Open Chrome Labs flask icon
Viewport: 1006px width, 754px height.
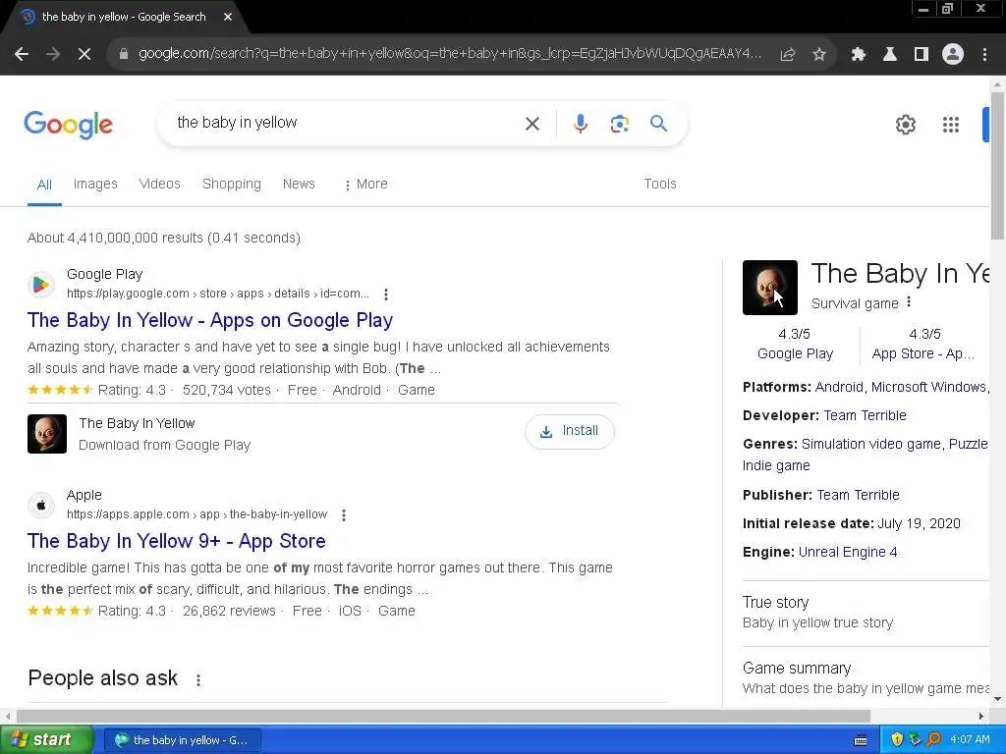(890, 55)
